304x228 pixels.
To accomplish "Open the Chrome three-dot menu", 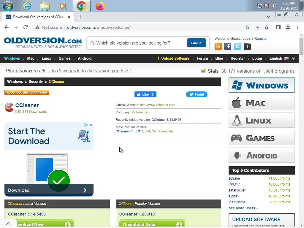I will 297,27.
